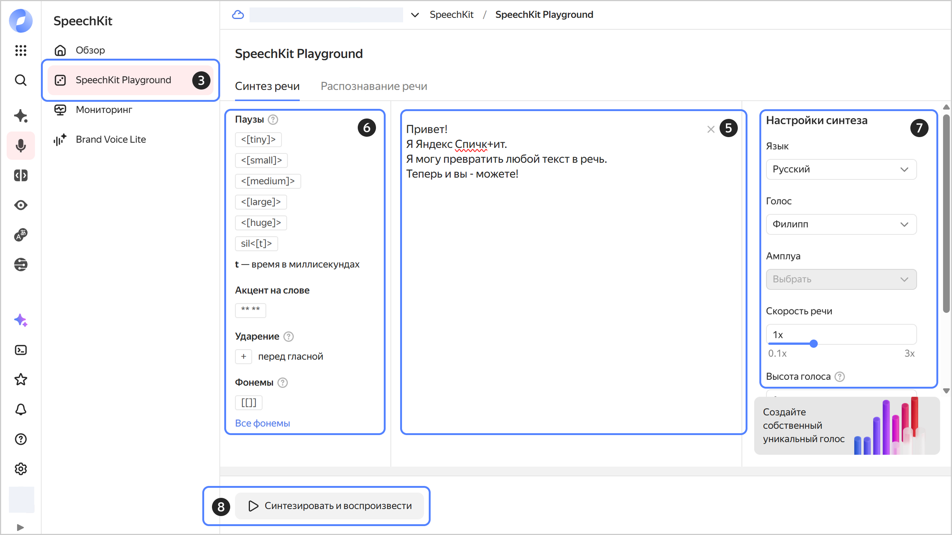Click help icon next to Ударение
The image size is (952, 535).
pyautogui.click(x=289, y=337)
